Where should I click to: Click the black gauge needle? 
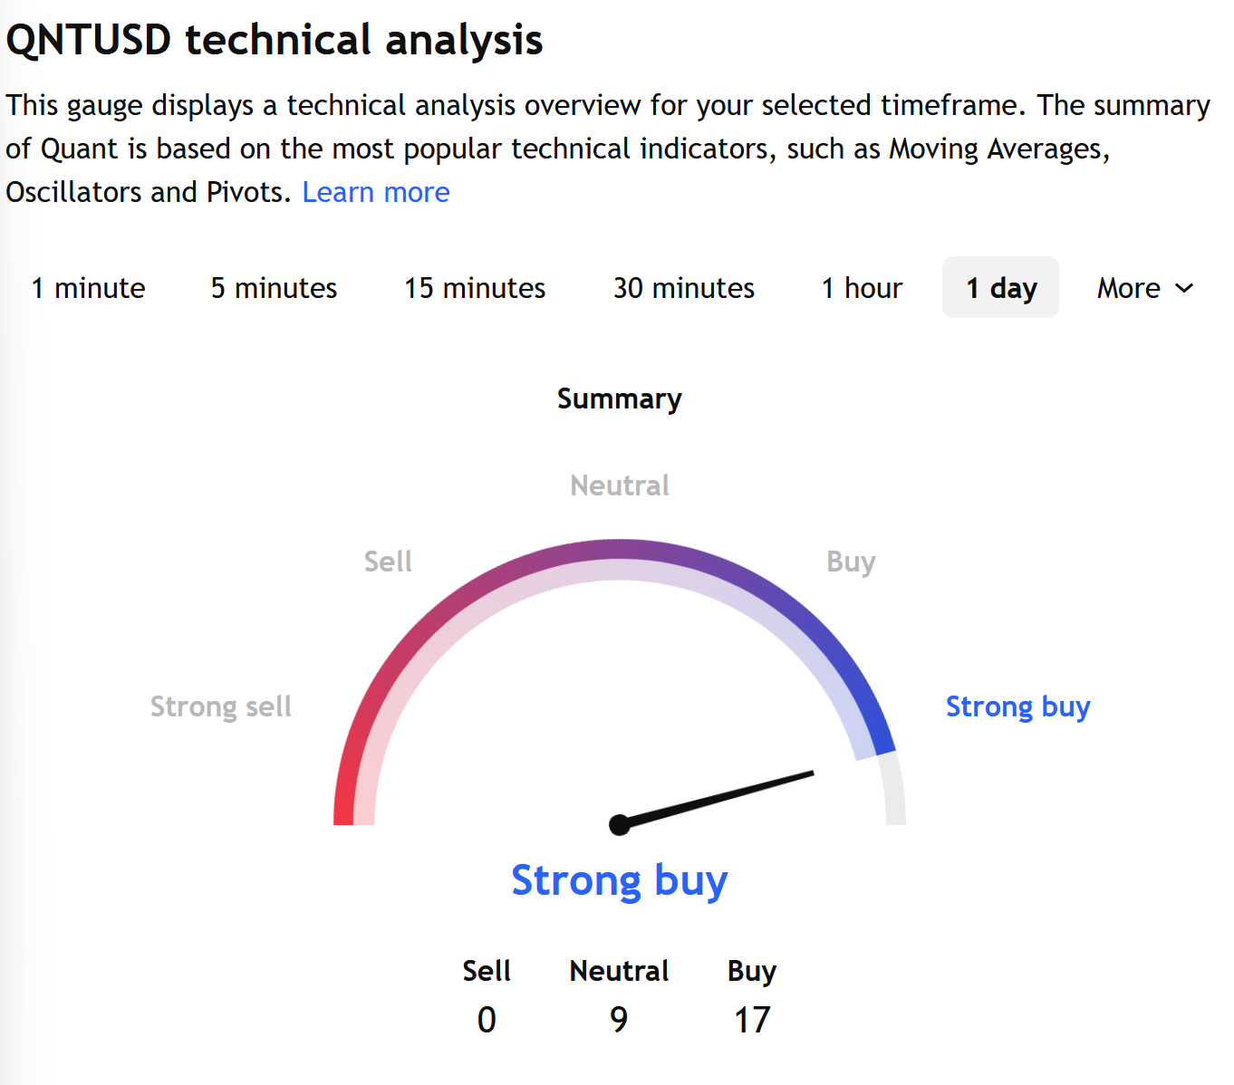pyautogui.click(x=725, y=797)
